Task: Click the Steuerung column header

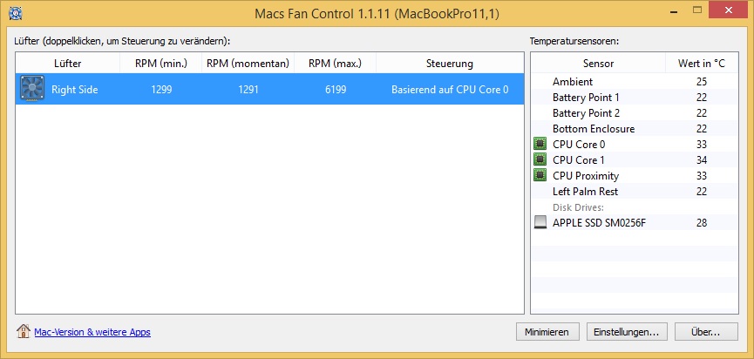Action: pyautogui.click(x=450, y=64)
